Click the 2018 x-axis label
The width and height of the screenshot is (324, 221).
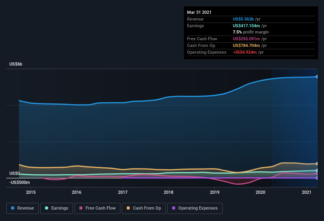coord(169,192)
